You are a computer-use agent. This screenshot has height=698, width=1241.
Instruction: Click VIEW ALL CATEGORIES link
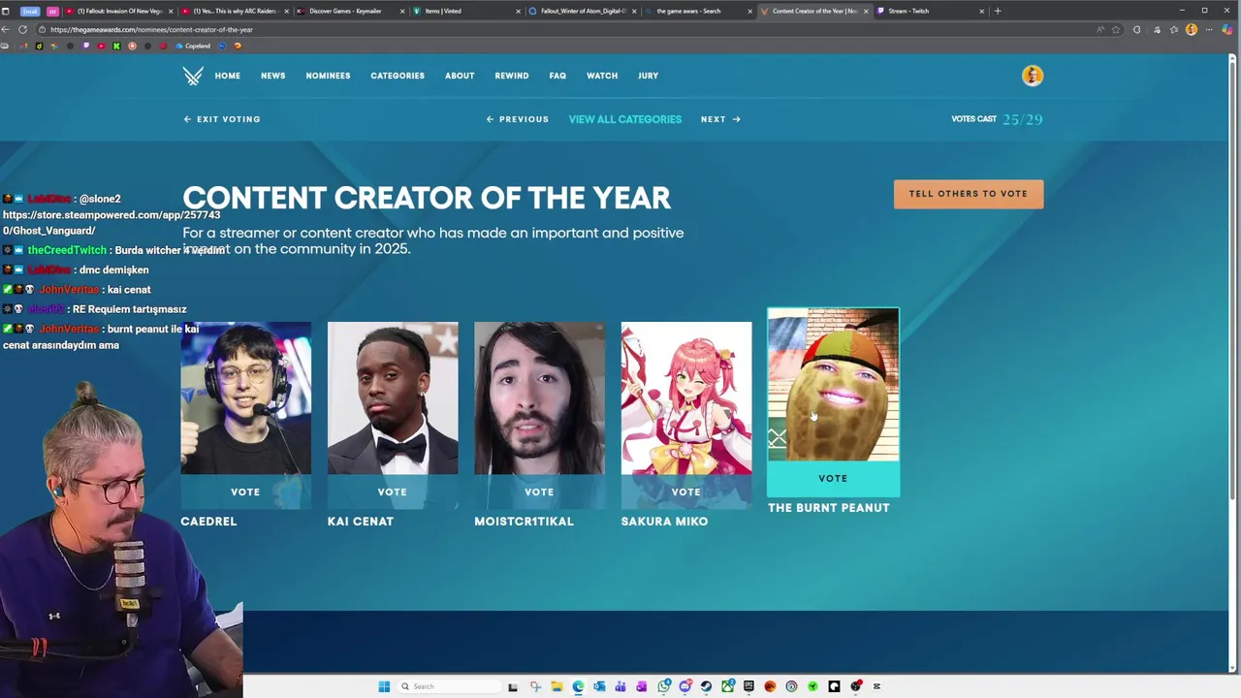click(x=625, y=119)
